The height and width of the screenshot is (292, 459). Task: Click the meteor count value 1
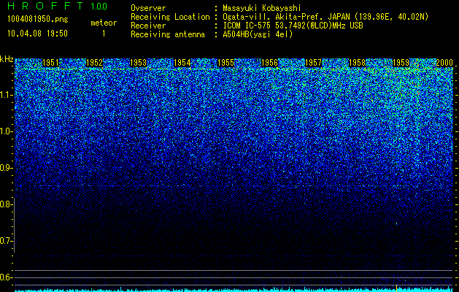pos(104,34)
